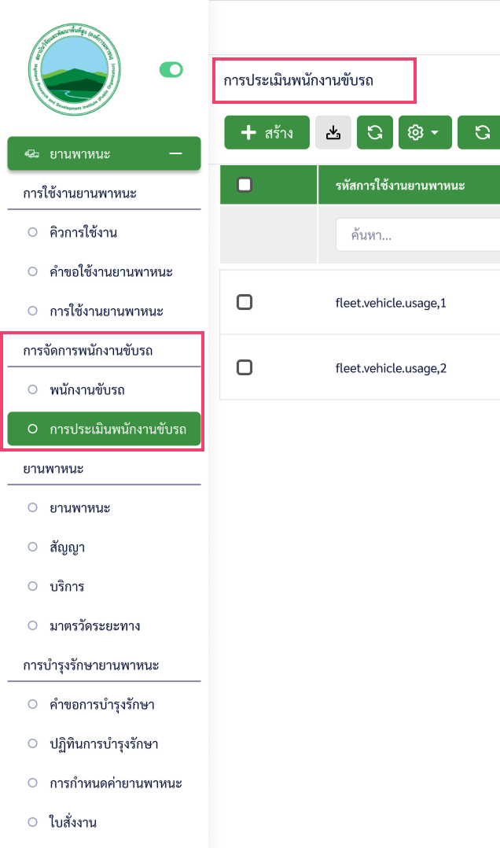Open ปฏิทินการบำรุงรักษา menu item
Image resolution: width=500 pixels, height=848 pixels.
105,743
